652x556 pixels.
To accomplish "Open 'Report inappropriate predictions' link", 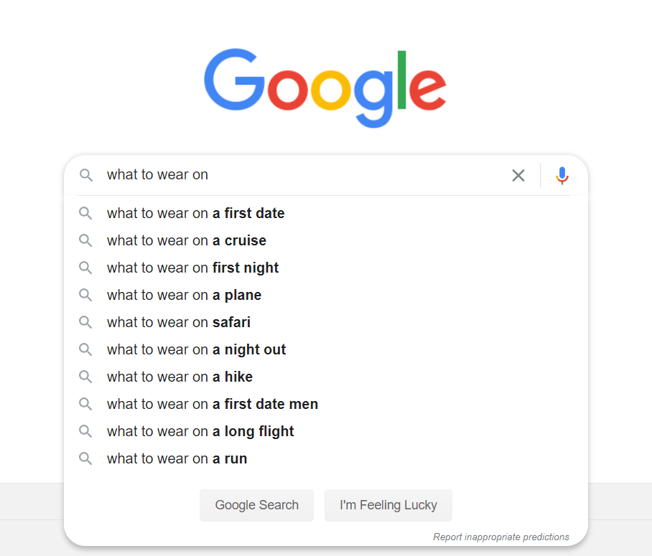I will click(501, 537).
